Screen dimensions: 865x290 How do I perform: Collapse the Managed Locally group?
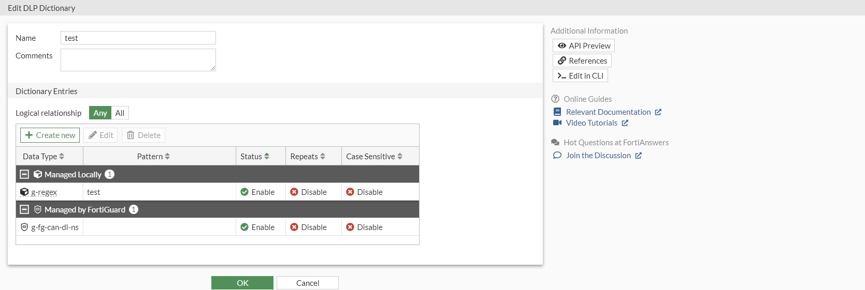coord(24,175)
